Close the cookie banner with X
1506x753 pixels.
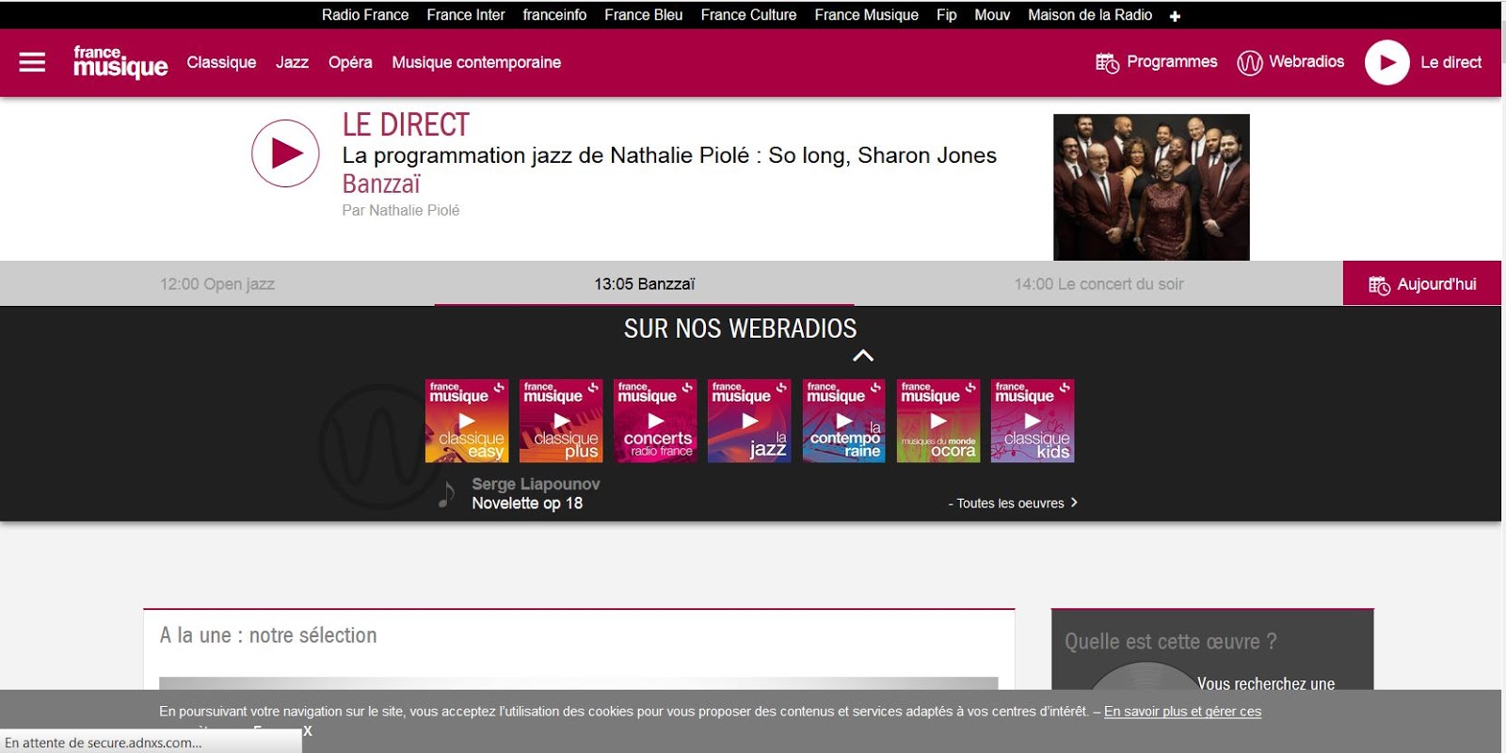[308, 730]
